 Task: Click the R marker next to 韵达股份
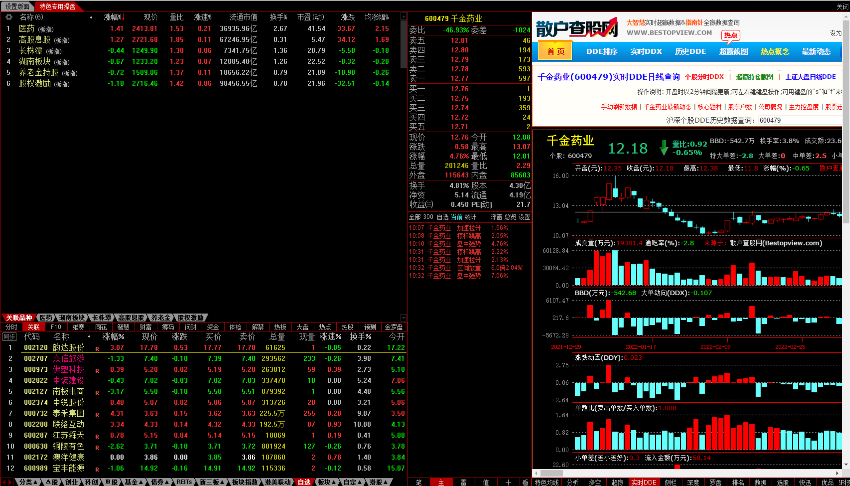click(x=97, y=349)
